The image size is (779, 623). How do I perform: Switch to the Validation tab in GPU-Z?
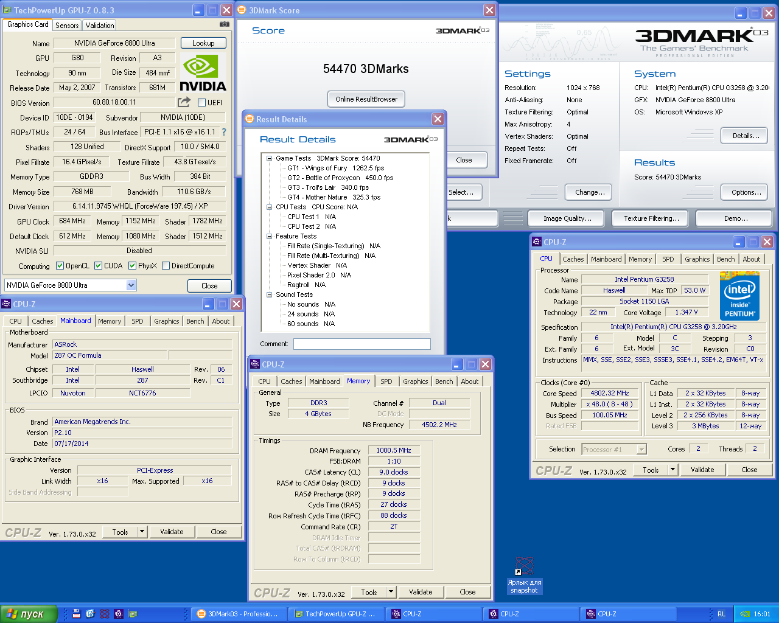point(99,26)
